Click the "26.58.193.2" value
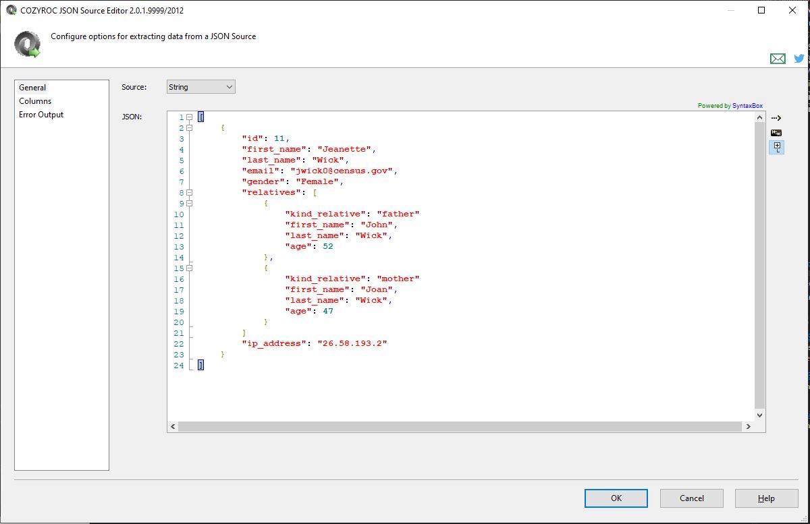The width and height of the screenshot is (810, 524). pos(352,344)
